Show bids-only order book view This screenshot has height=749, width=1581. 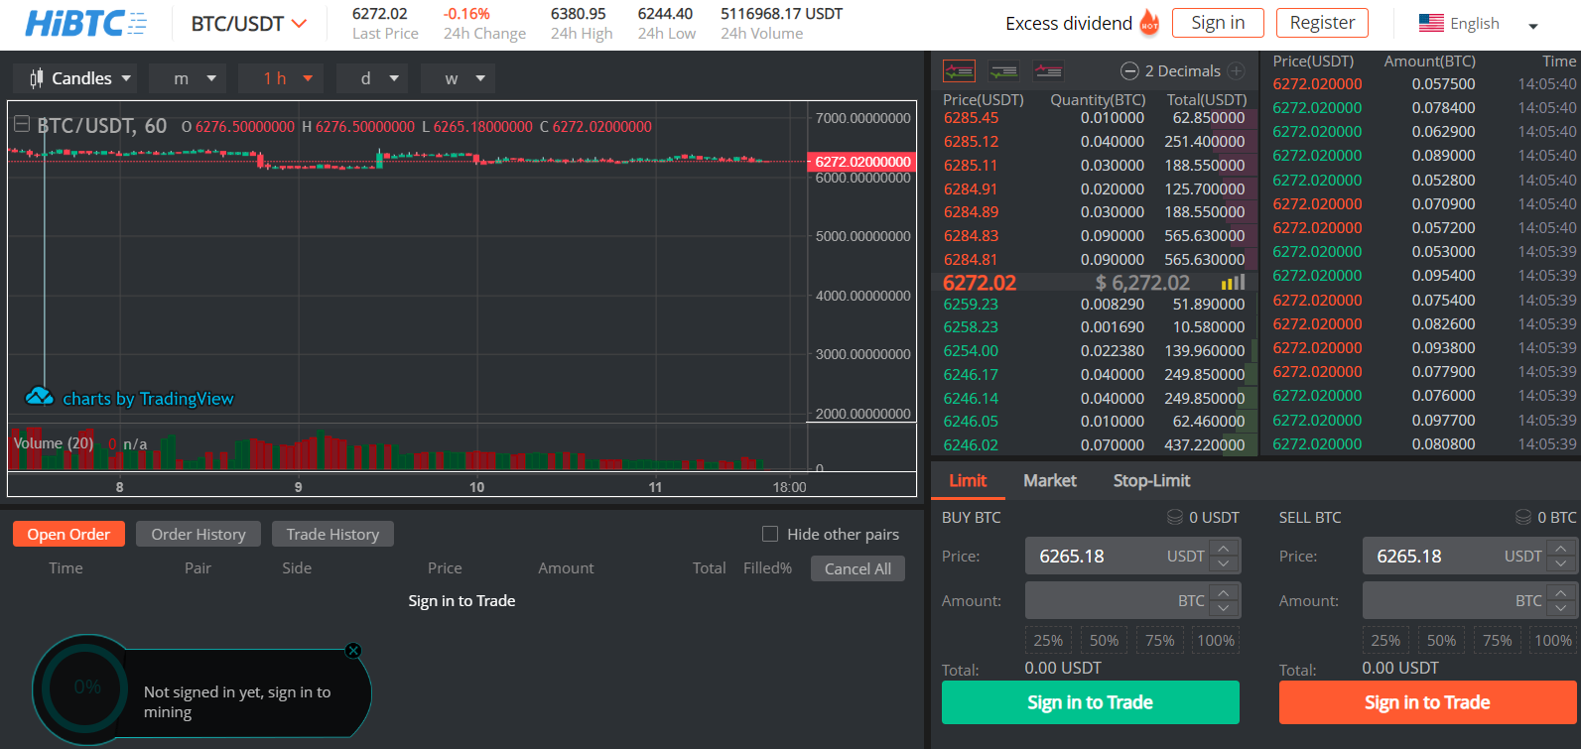point(1003,70)
